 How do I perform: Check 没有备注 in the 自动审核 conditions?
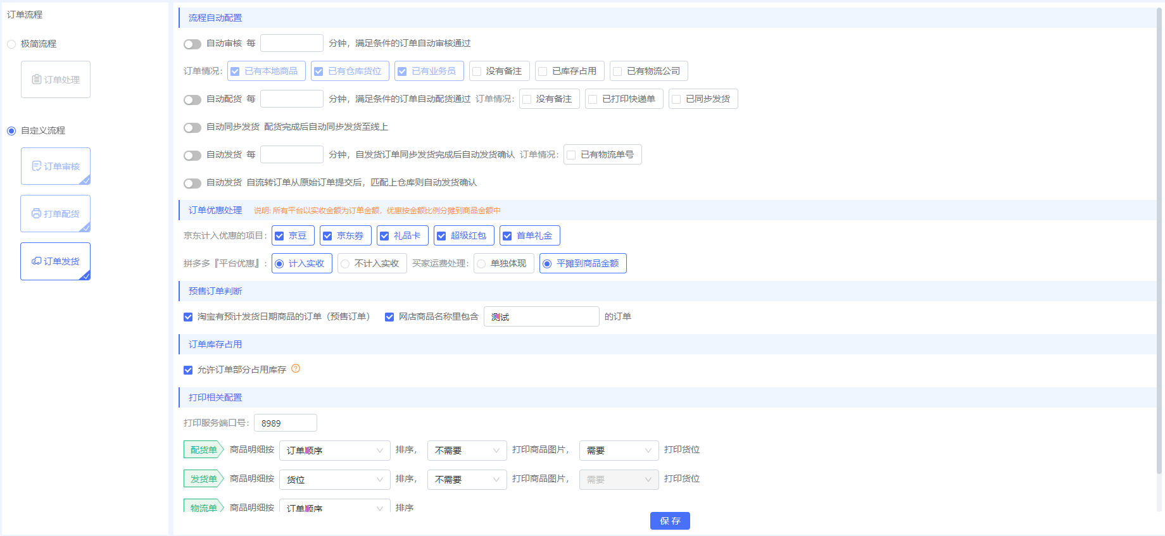(x=477, y=72)
